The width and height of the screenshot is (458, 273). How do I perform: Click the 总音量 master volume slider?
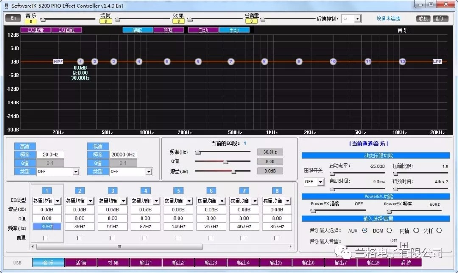coord(263,19)
